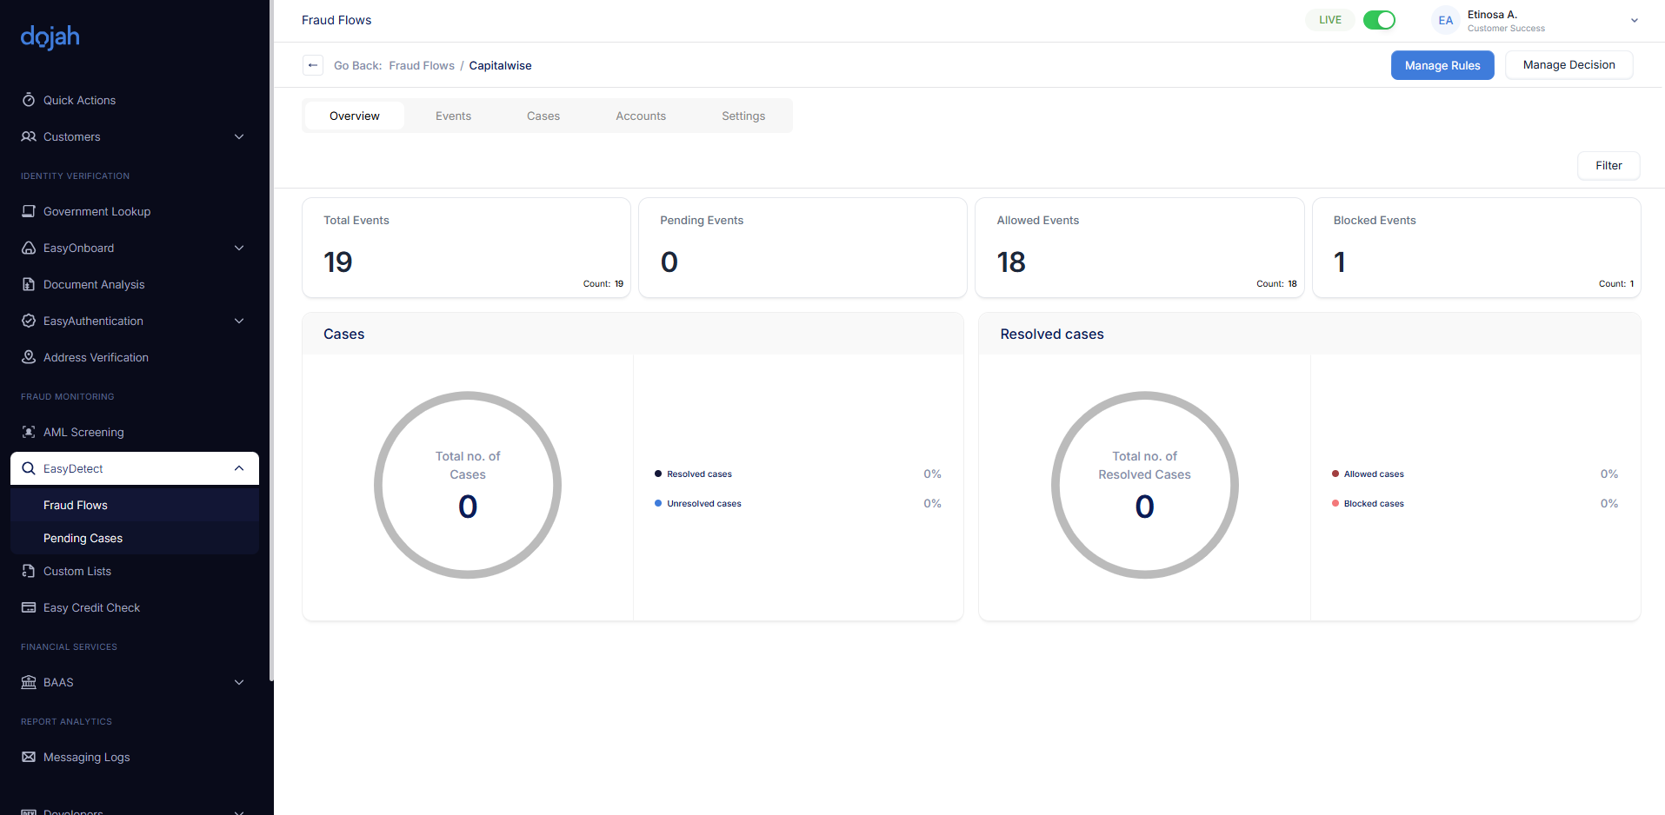Open Pending Cases in sidebar

click(83, 538)
